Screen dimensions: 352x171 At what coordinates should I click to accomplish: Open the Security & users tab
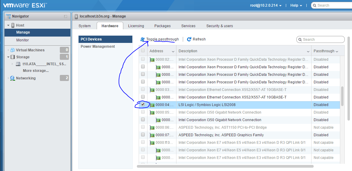[220, 26]
